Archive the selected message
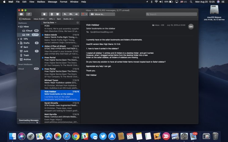The image size is (228, 142). 44,14
